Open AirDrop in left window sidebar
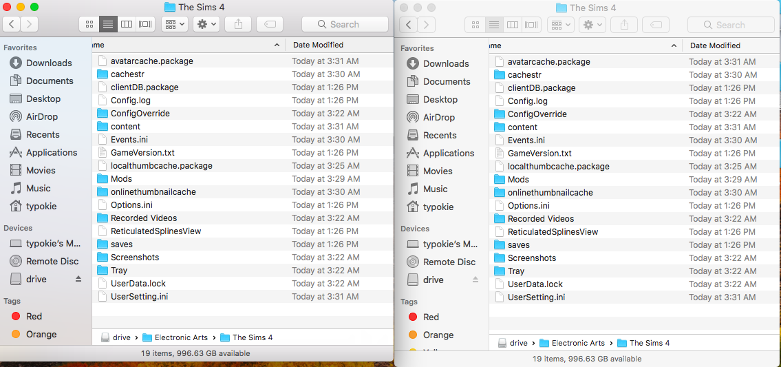Image resolution: width=781 pixels, height=367 pixels. (x=34, y=116)
